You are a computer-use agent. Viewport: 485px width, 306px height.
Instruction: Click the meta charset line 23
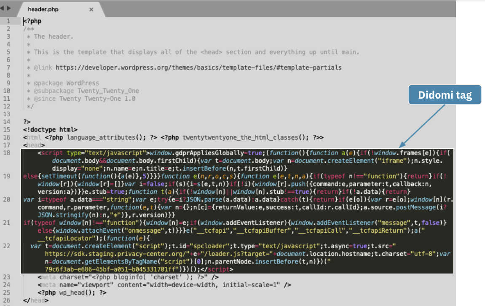(129, 277)
